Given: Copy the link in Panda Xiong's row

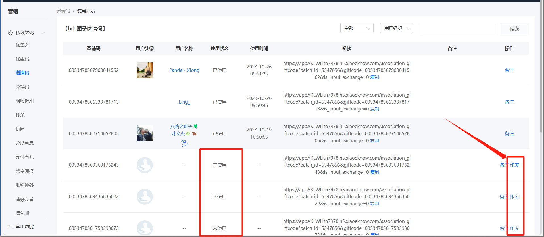Looking at the screenshot, I should point(374,77).
